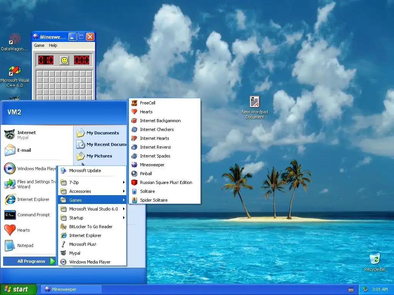Launch Minesweeper from the Games submenu
This screenshot has width=394, height=295.
click(165, 165)
